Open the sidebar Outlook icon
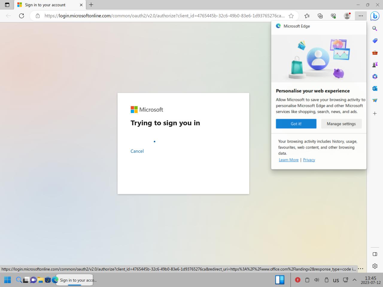This screenshot has height=287, width=383. tap(375, 88)
